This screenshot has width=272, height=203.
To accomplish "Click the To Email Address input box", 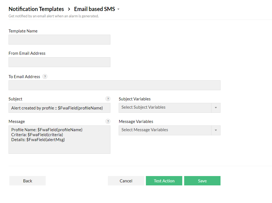I will point(115,85).
